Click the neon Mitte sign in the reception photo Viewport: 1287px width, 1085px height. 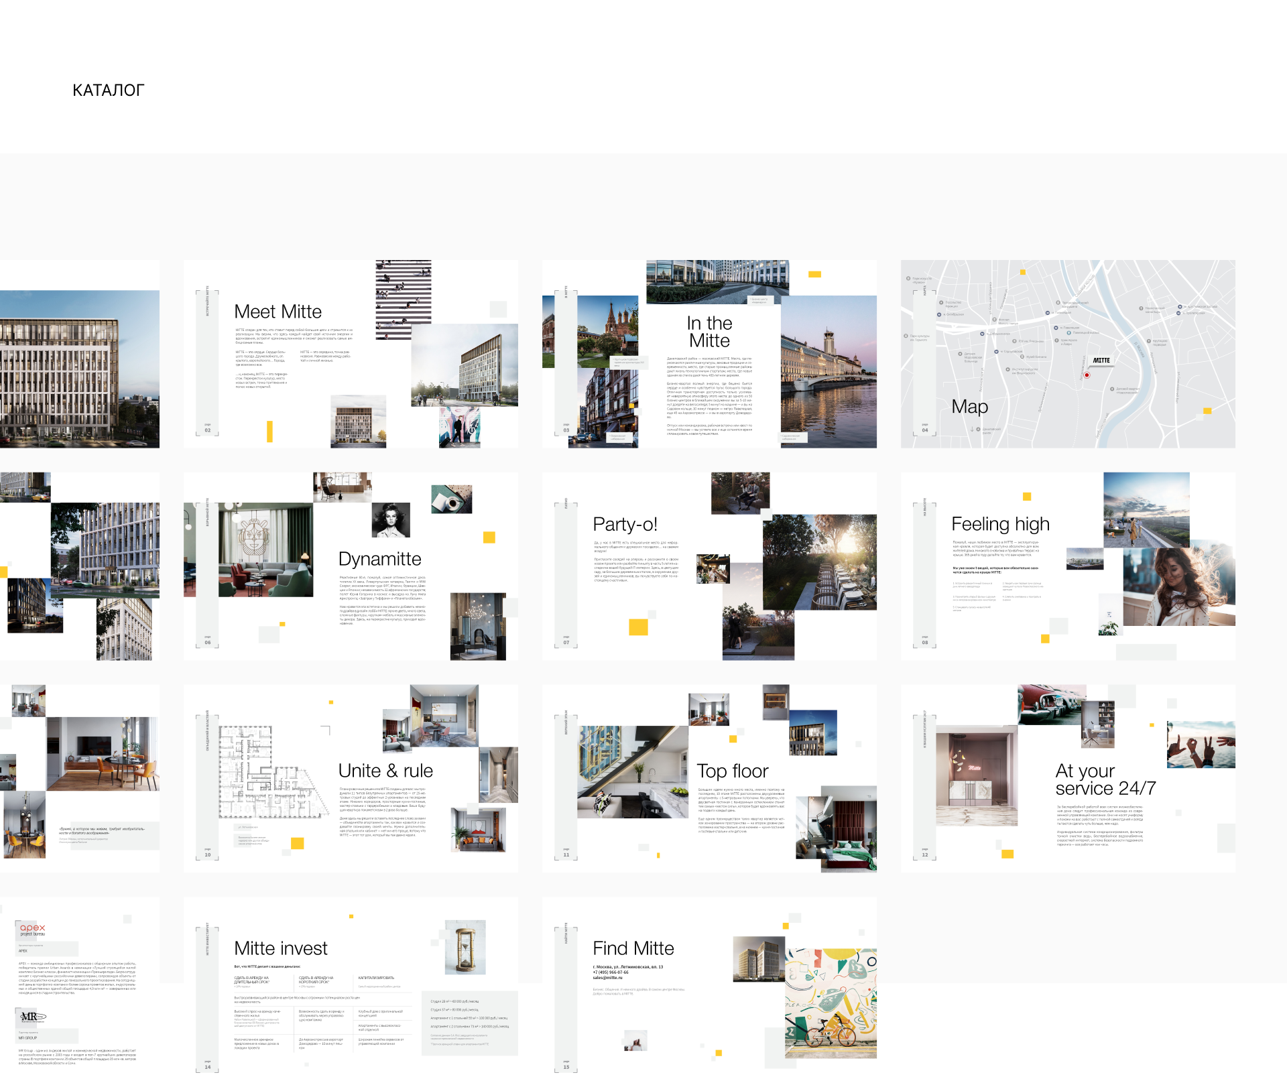(975, 768)
